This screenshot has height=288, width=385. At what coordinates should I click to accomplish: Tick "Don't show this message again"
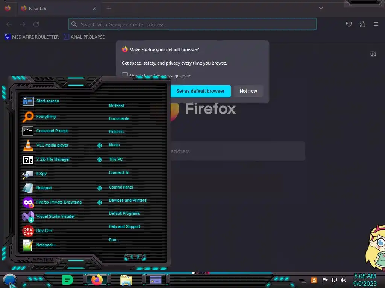click(x=125, y=75)
